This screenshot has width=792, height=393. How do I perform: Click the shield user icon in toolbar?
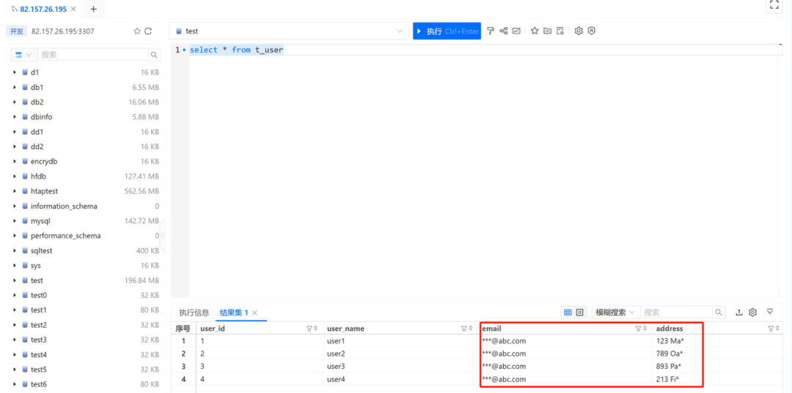coord(591,31)
